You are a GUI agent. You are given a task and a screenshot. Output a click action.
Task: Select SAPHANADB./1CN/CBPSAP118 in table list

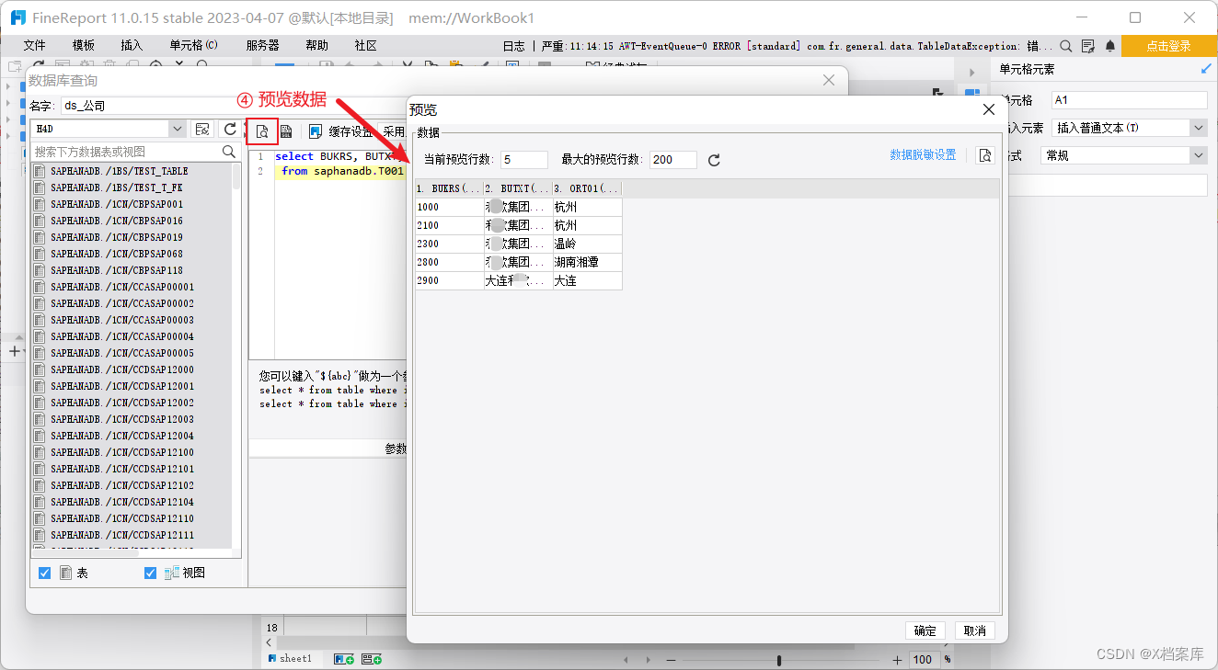click(116, 270)
